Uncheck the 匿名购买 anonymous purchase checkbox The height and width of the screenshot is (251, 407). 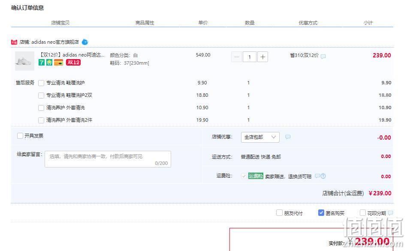pos(321,213)
